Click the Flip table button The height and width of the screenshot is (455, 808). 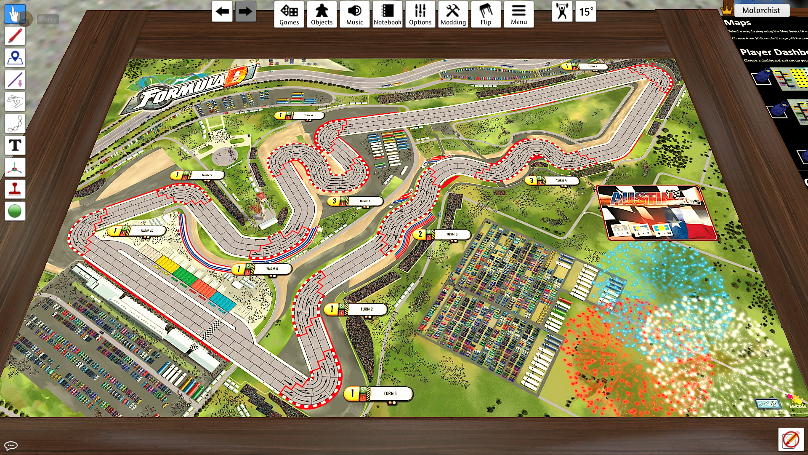(x=486, y=14)
